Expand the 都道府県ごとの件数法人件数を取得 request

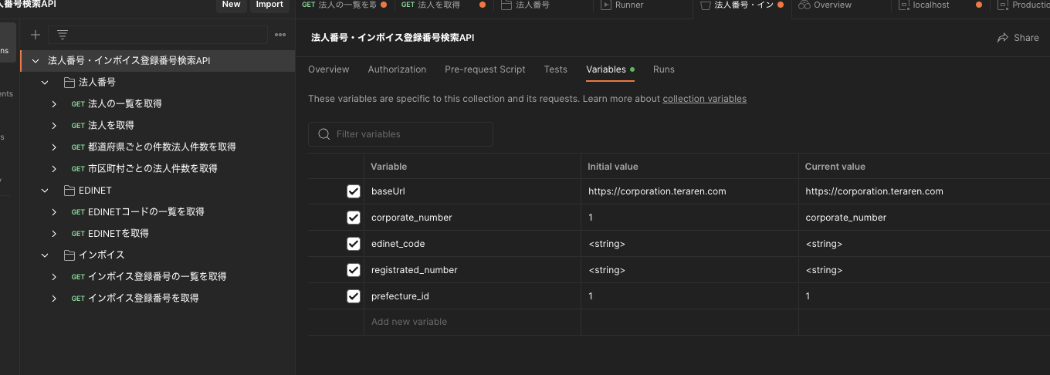click(x=54, y=147)
